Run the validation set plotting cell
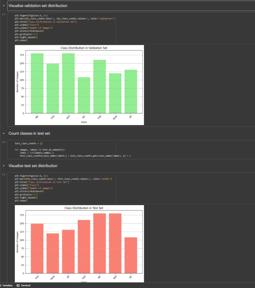Viewport: 255px width, 288px height. (4, 14)
